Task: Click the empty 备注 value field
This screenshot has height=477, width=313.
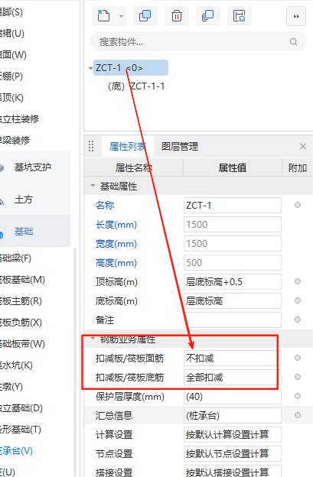Action: pos(233,320)
